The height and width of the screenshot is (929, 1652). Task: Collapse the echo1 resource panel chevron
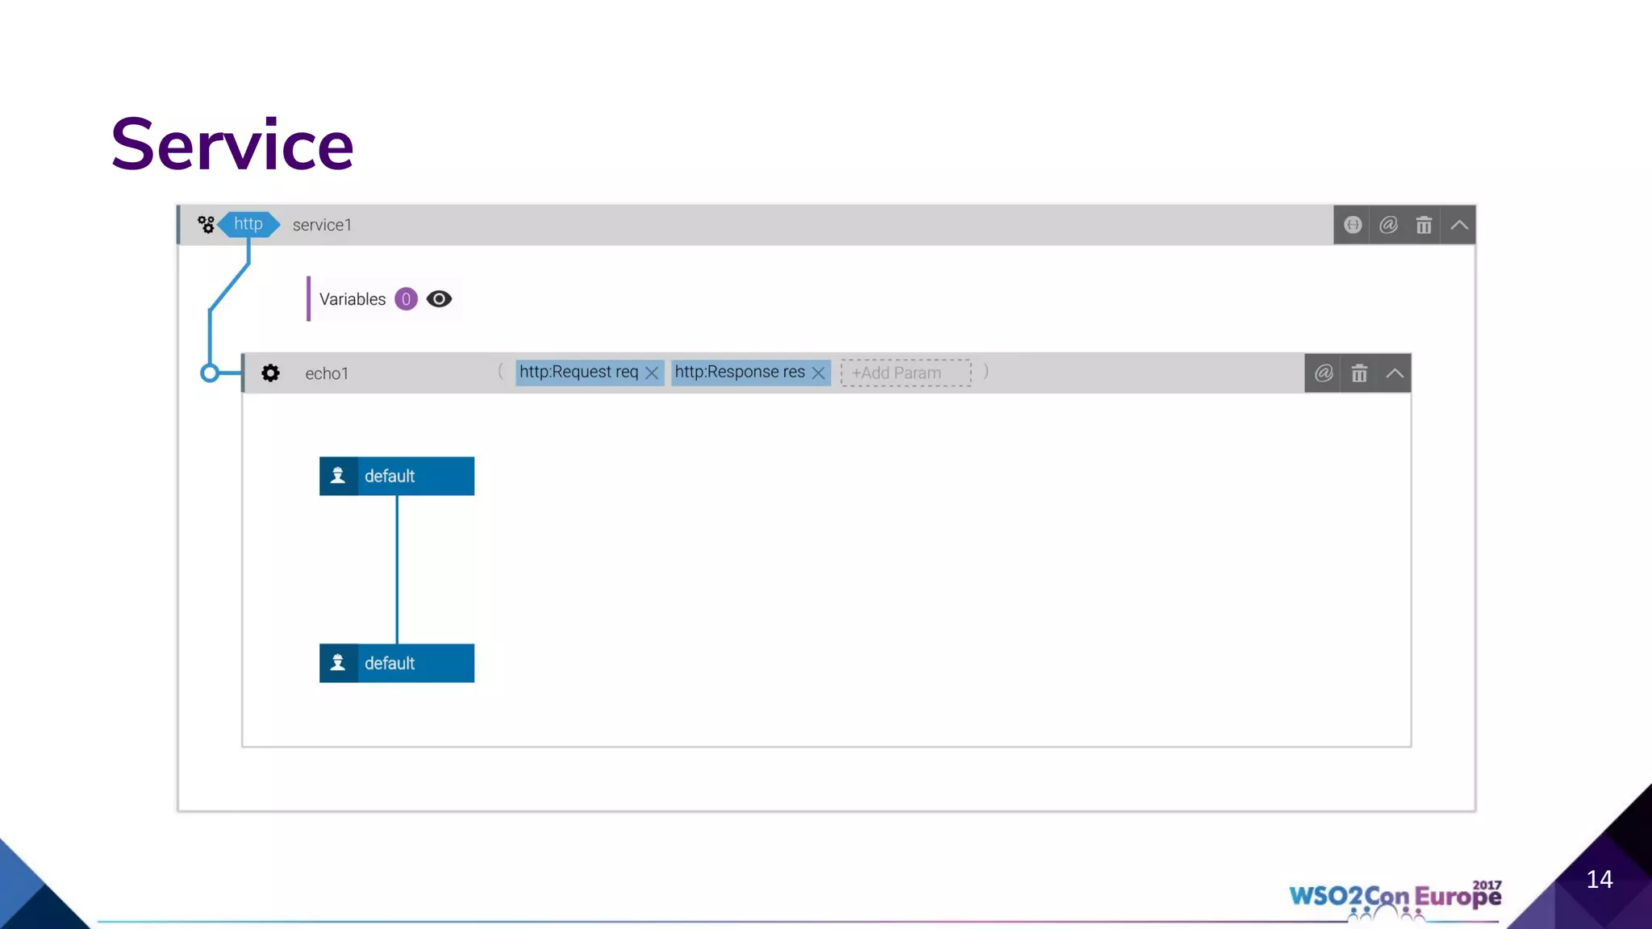tap(1395, 373)
